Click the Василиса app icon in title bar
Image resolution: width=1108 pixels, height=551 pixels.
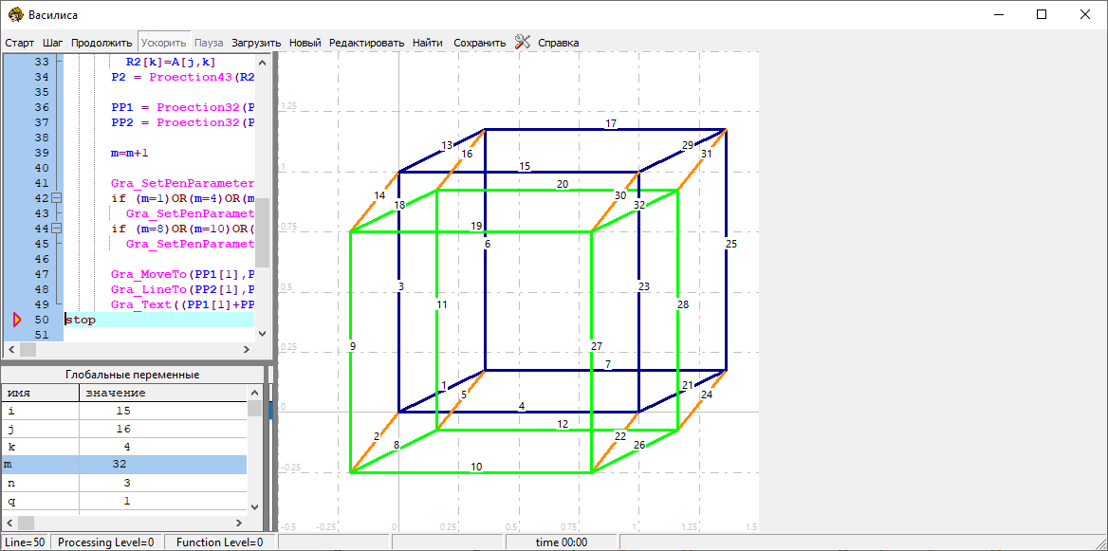pyautogui.click(x=15, y=15)
